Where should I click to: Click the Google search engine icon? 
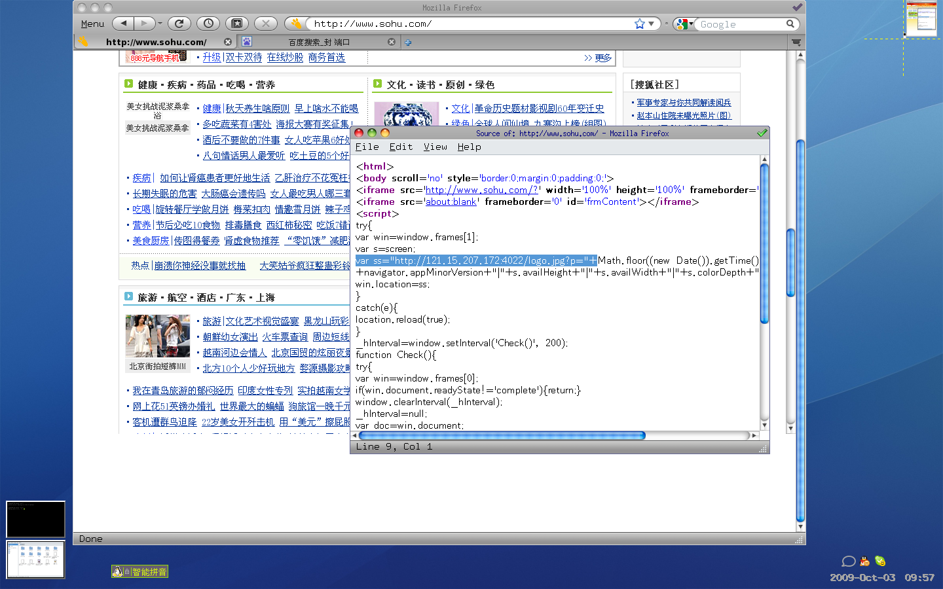(x=682, y=24)
